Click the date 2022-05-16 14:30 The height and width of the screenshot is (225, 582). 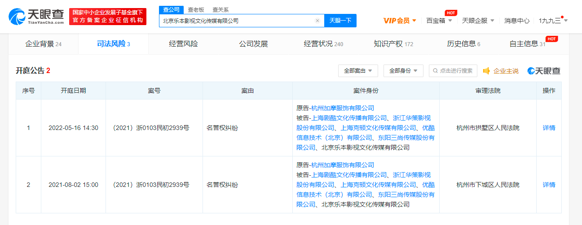(x=73, y=128)
